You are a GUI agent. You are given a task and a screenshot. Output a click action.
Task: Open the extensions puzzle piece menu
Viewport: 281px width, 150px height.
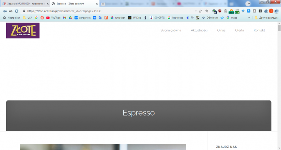pyautogui.click(x=266, y=11)
